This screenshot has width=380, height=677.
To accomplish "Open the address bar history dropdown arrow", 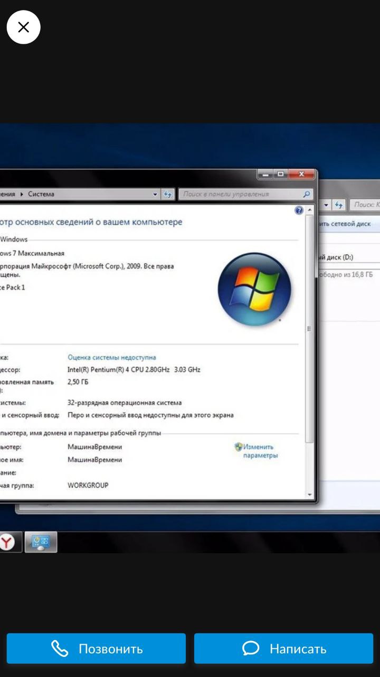I will pos(155,194).
